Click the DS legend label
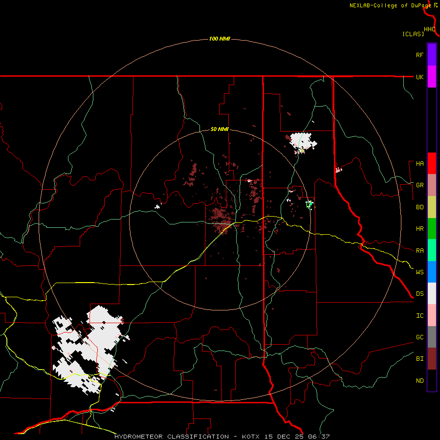Image resolution: width=440 pixels, height=440 pixels. coord(420,294)
